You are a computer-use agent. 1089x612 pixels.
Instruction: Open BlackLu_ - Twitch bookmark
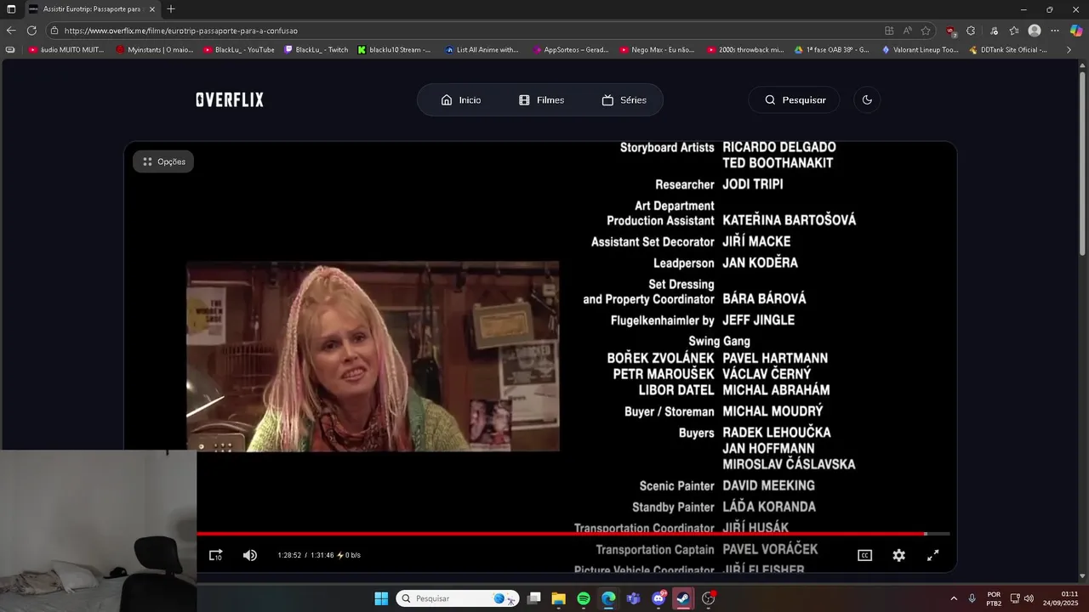(316, 50)
